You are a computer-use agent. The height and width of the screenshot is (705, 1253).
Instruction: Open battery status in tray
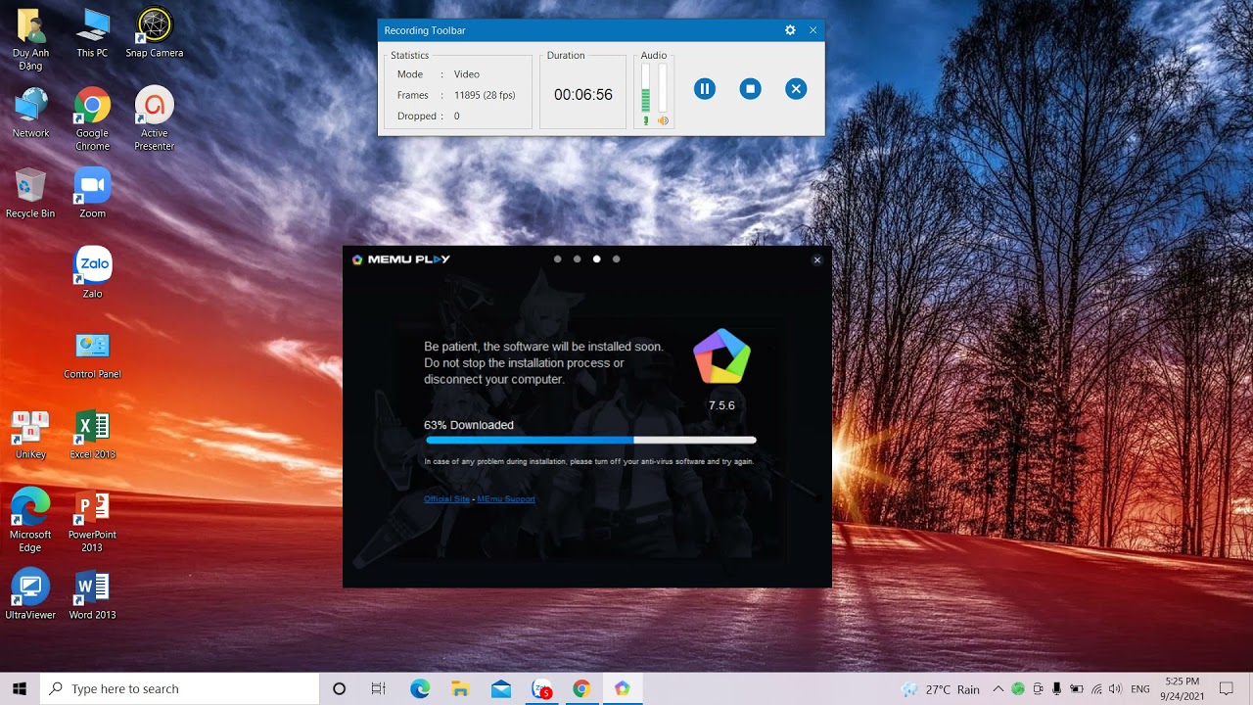tap(1077, 689)
